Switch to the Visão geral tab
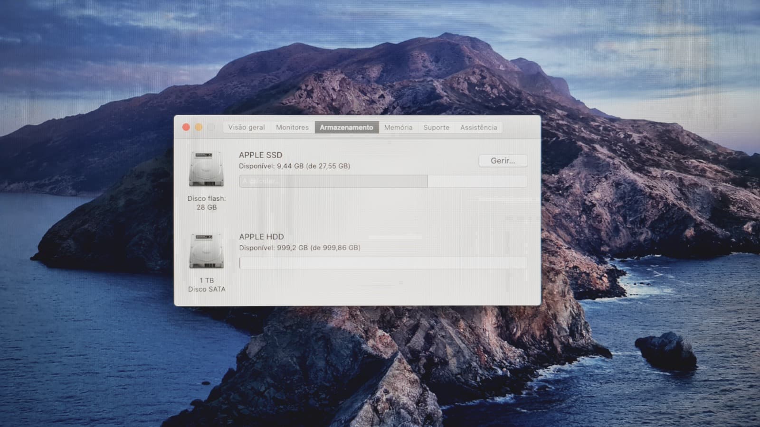This screenshot has height=427, width=760. [247, 127]
